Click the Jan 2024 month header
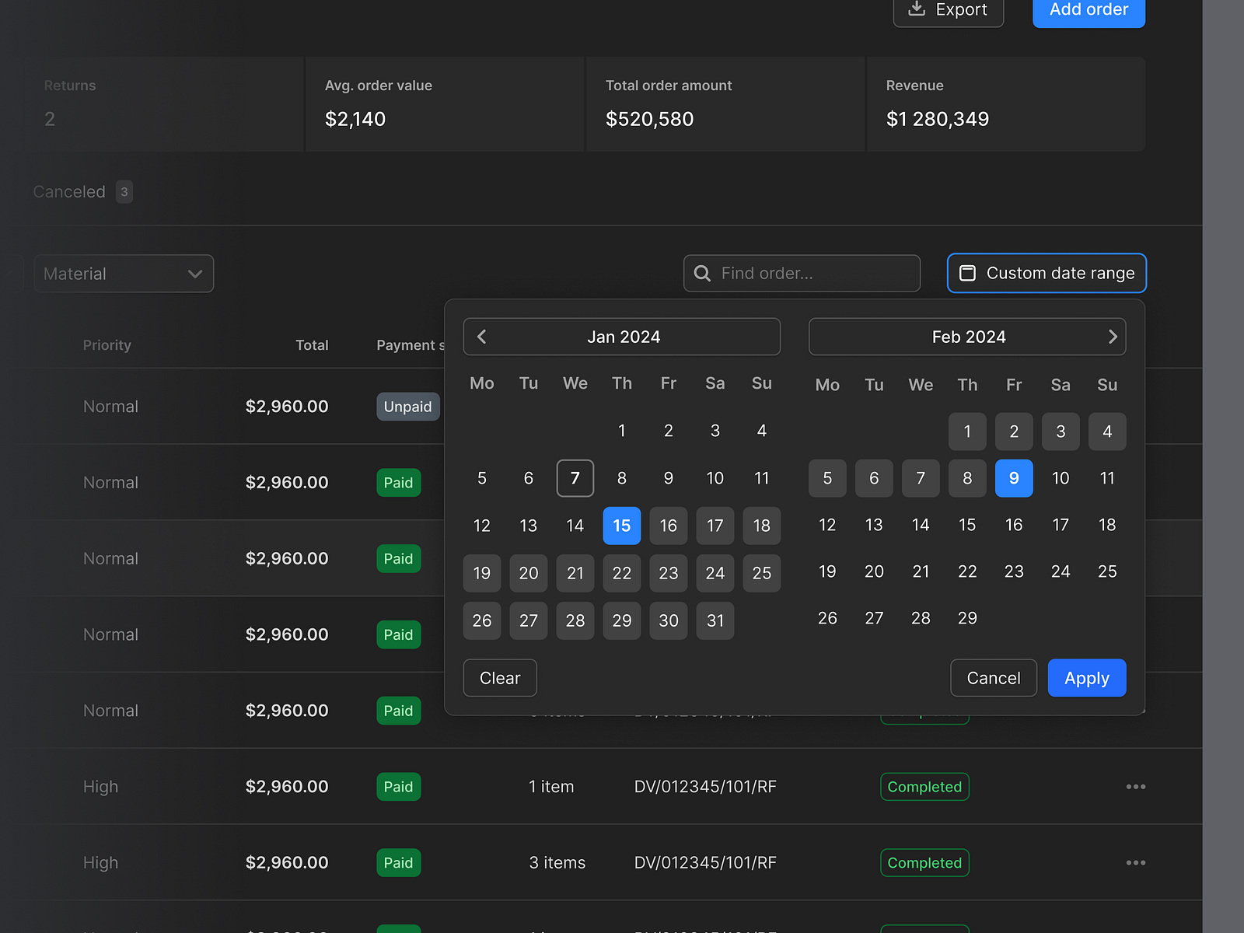 click(623, 337)
